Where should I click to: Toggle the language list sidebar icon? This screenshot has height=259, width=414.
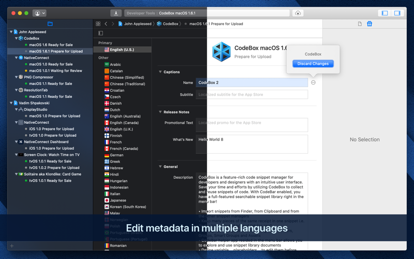[100, 33]
